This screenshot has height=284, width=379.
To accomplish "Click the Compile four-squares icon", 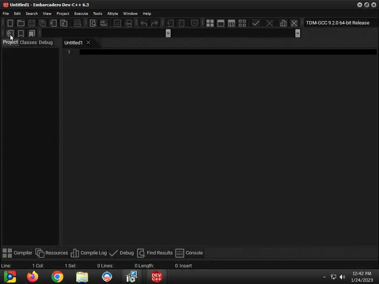I will pos(210,23).
